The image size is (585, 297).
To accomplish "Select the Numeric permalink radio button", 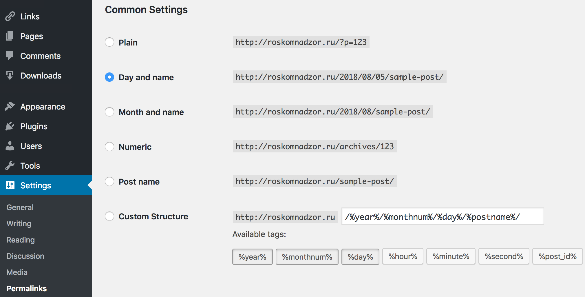I will pos(109,146).
